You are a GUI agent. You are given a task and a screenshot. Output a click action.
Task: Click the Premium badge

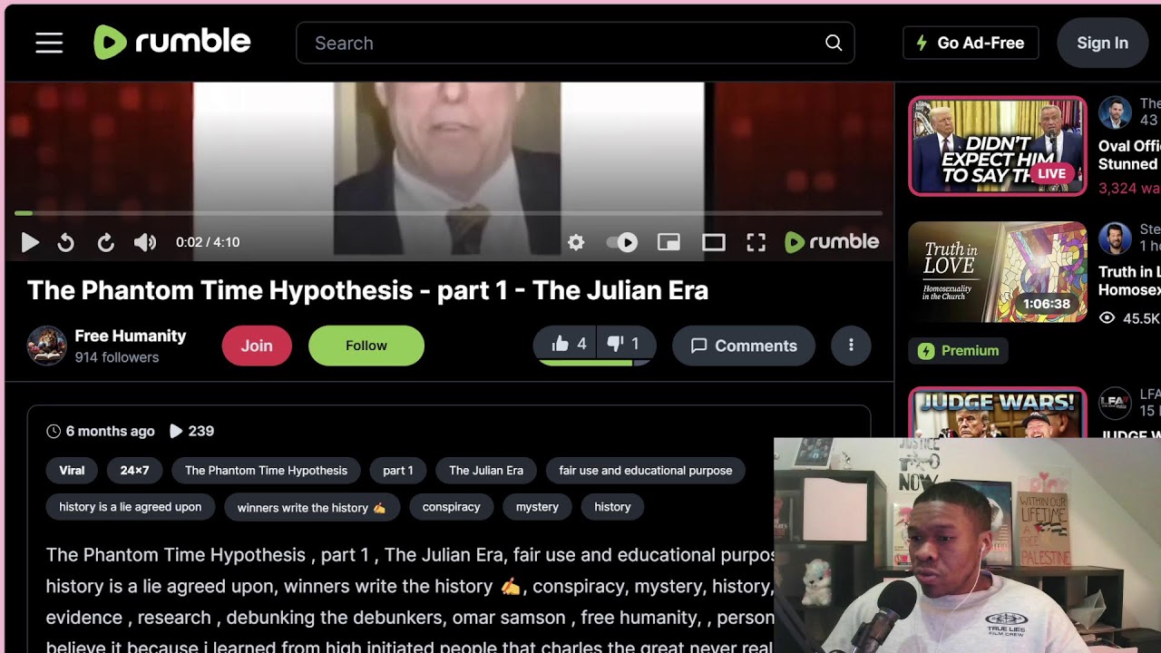pyautogui.click(x=958, y=351)
